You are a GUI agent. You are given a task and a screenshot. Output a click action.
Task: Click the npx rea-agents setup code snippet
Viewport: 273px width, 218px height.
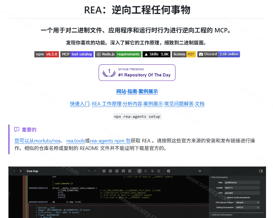[x=137, y=116]
